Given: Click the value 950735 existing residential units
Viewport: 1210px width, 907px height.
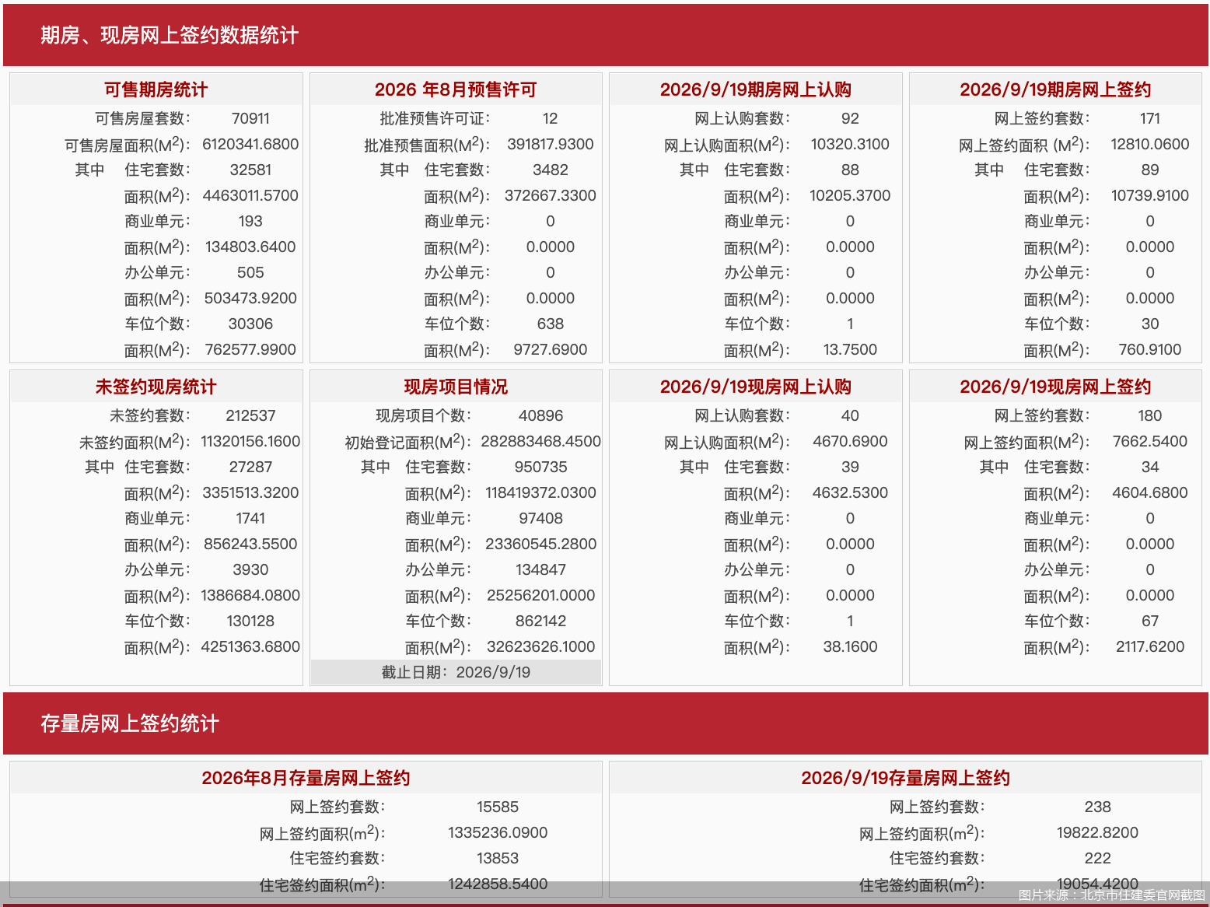Looking at the screenshot, I should (x=540, y=467).
